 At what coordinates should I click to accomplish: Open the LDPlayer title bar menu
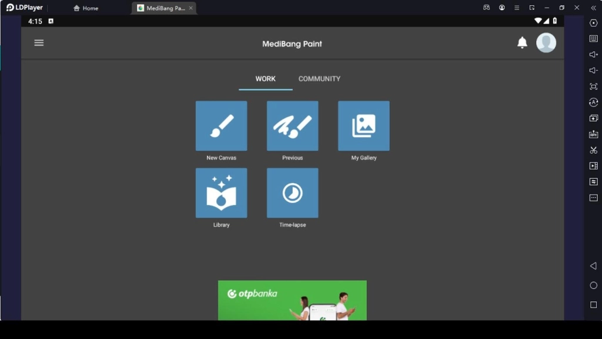tap(517, 8)
